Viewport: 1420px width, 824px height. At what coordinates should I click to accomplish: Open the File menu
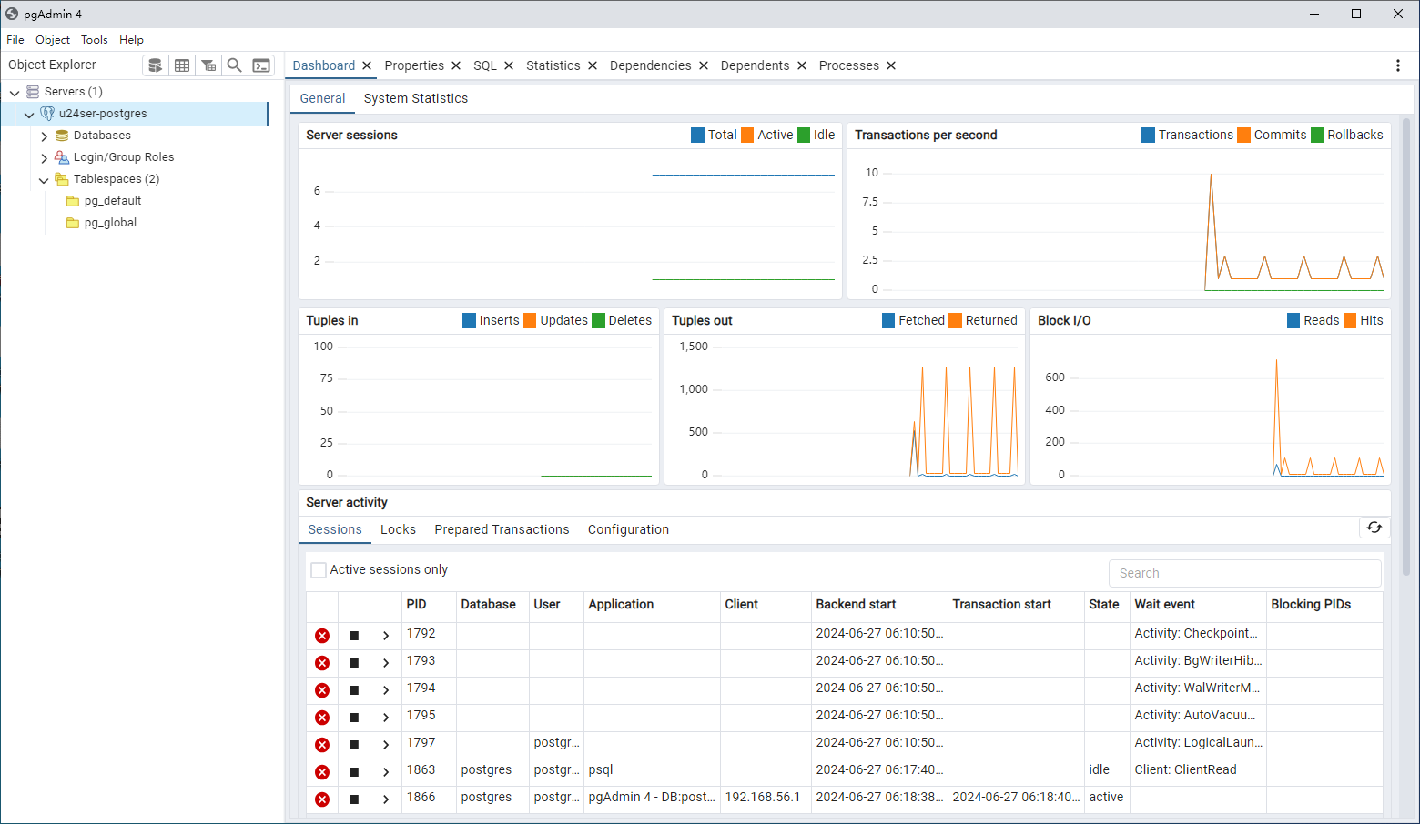(15, 40)
